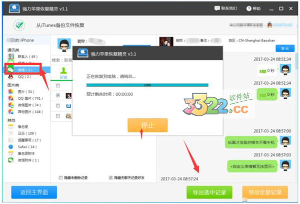The height and width of the screenshot is (204, 300).
Task: Click the green 好友 person icon
Action: click(63, 71)
